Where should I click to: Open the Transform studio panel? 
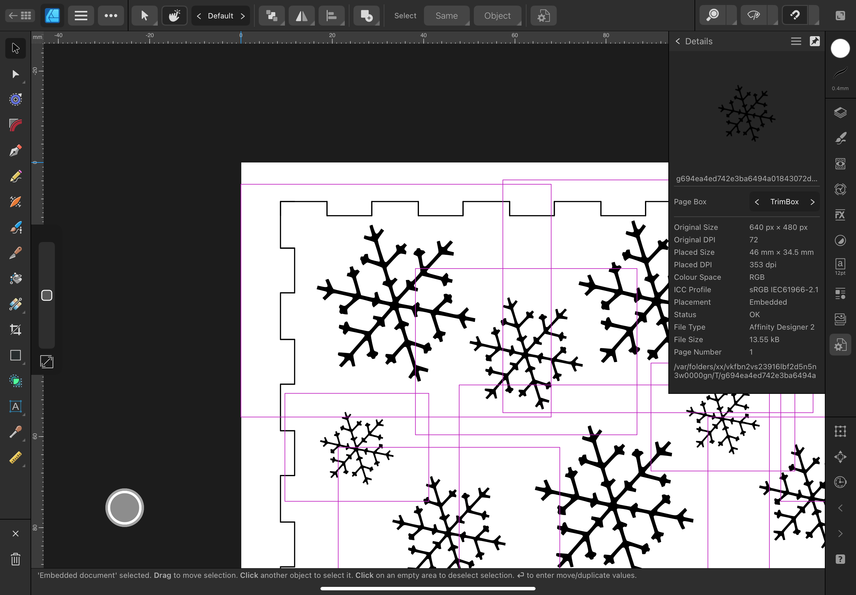click(x=840, y=431)
